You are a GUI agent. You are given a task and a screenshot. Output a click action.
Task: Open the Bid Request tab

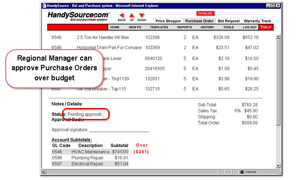coord(228,21)
